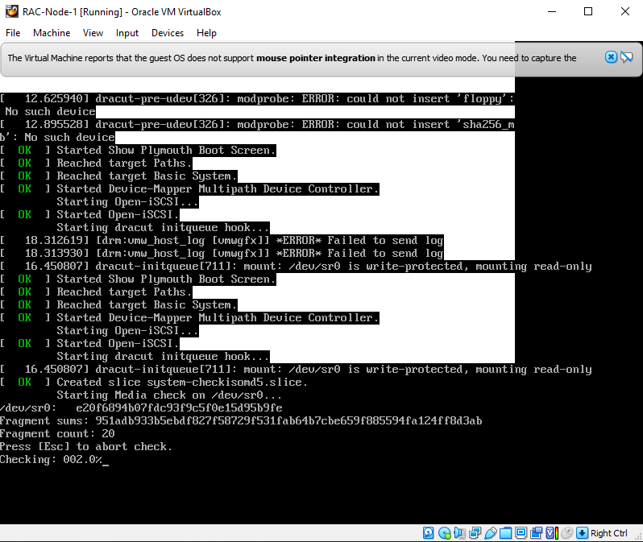Open the Help menu
Screen dimensions: 643x542
click(206, 33)
